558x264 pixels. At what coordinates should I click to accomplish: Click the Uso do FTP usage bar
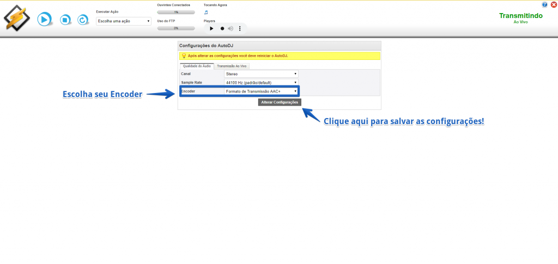click(176, 28)
